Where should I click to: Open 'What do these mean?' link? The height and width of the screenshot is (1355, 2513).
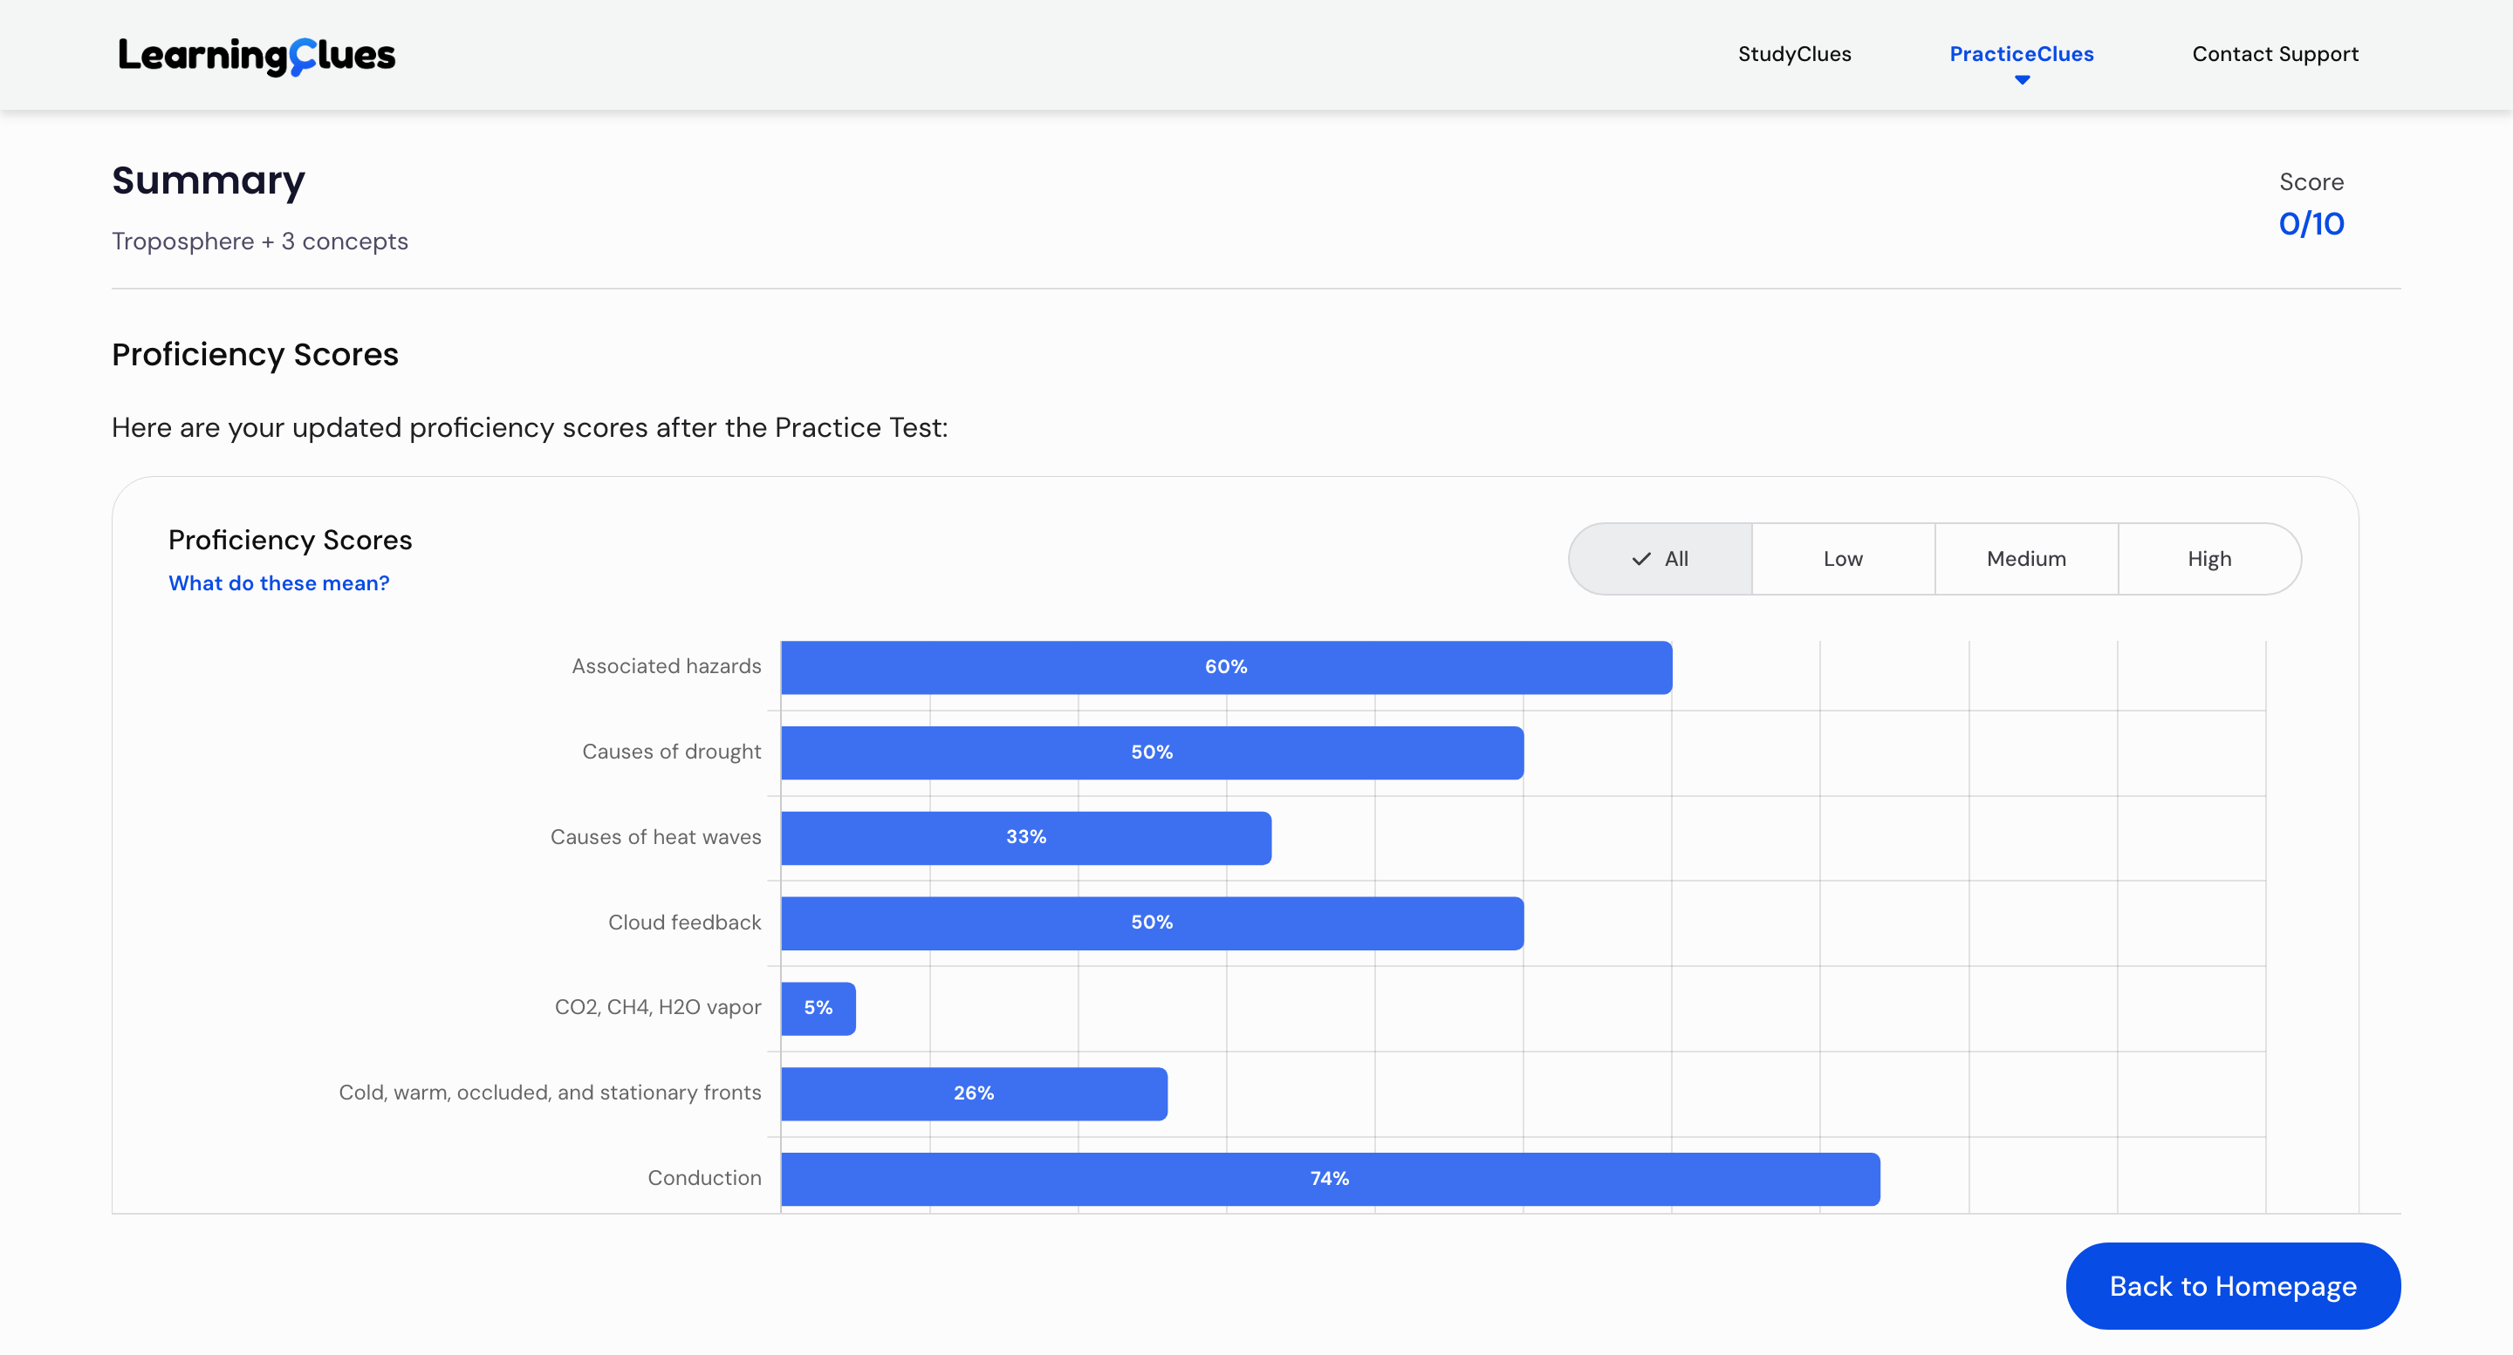278,583
